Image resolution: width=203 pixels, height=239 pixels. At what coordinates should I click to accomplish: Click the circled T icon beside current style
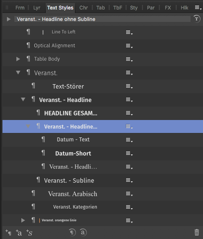point(197,19)
